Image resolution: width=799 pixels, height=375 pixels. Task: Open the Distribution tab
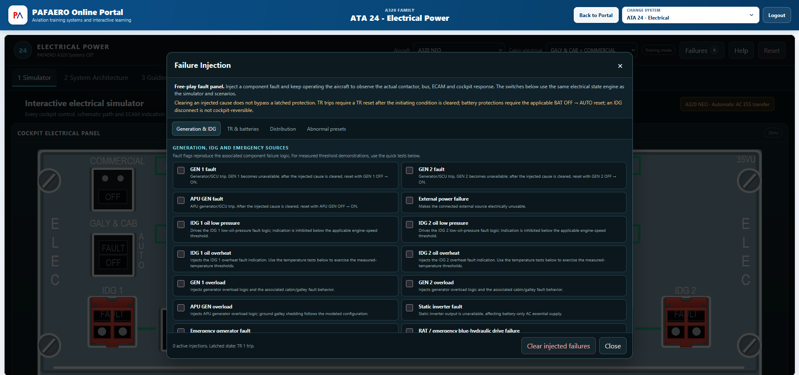(283, 129)
